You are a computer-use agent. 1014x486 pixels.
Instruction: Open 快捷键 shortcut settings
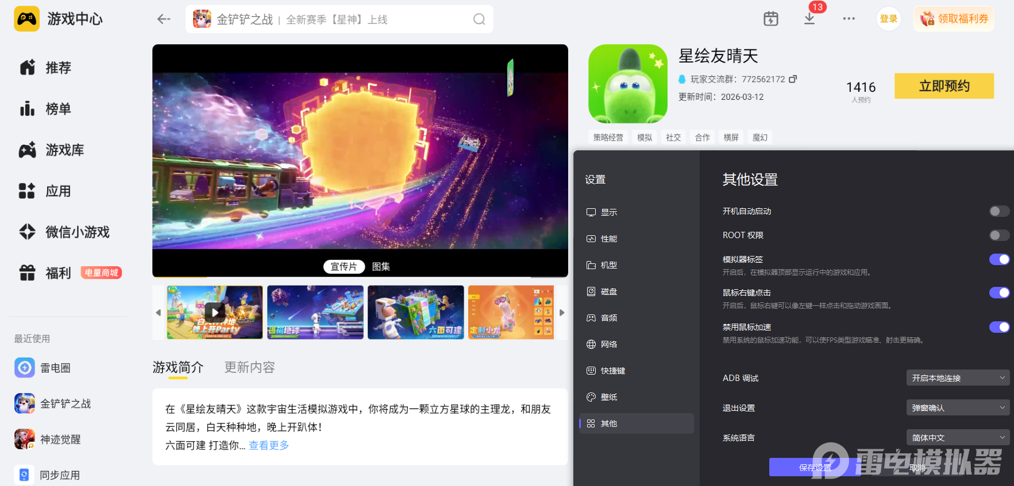[x=637, y=371]
